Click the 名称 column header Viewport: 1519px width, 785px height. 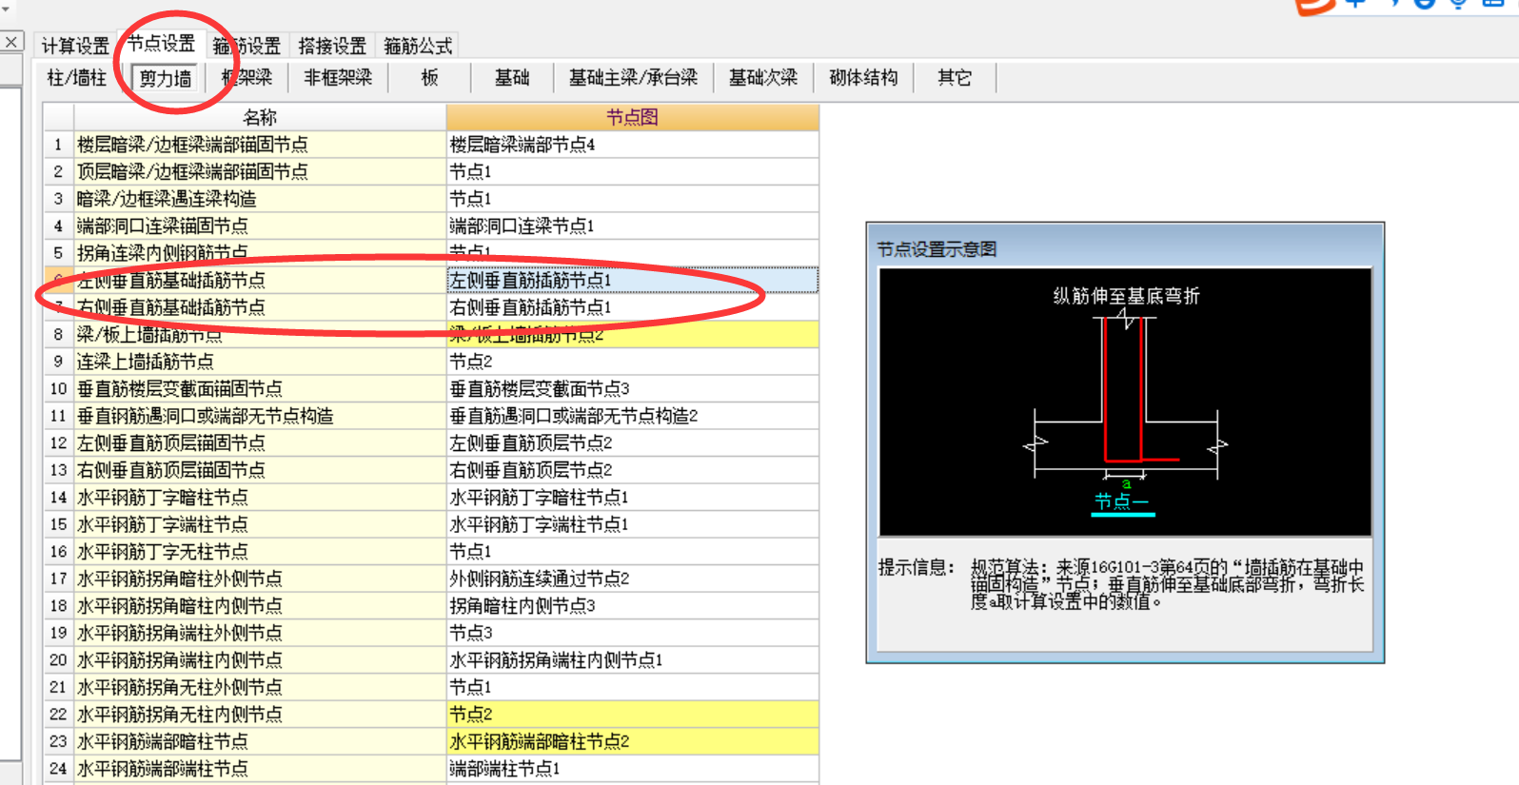(x=259, y=117)
